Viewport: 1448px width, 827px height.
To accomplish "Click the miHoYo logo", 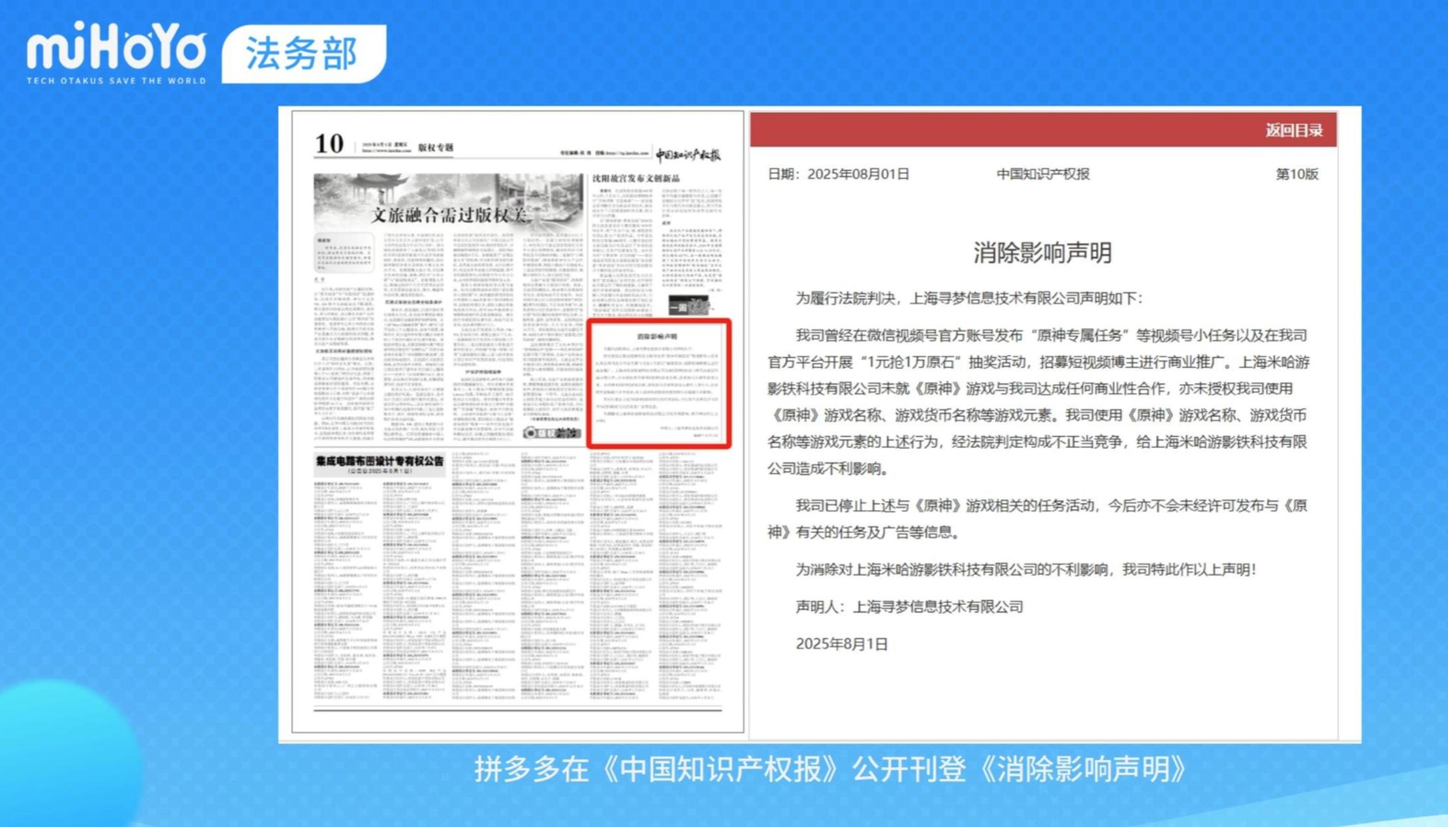I will [116, 52].
